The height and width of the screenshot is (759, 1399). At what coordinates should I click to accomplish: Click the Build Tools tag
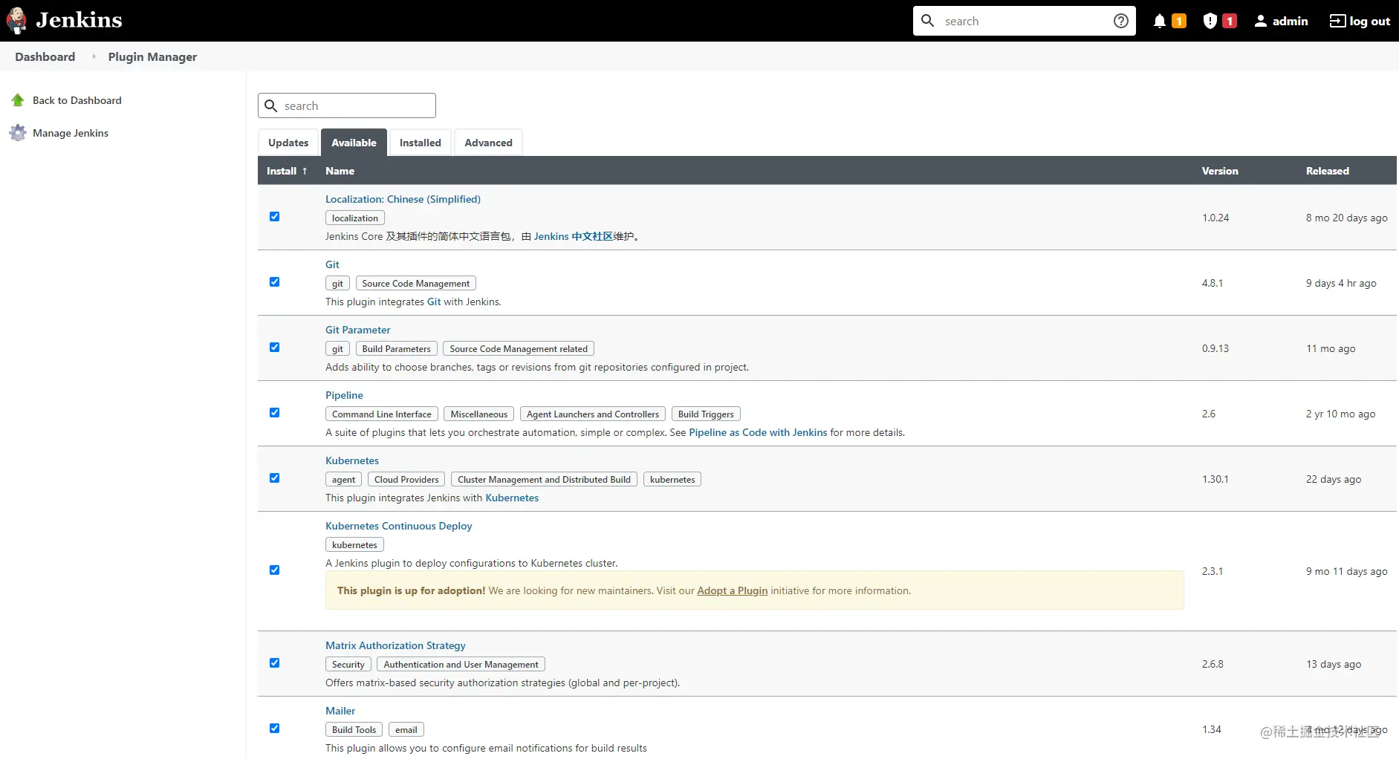tap(354, 729)
